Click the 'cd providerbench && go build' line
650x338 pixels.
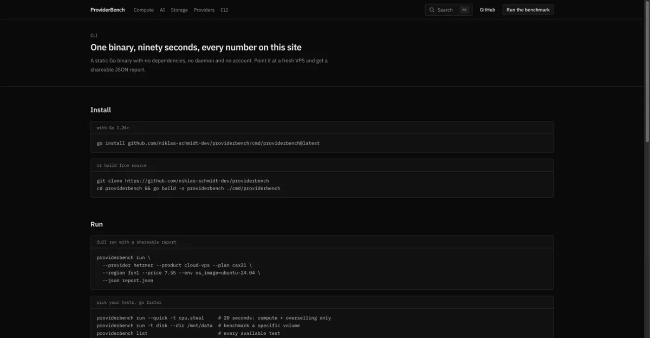188,188
